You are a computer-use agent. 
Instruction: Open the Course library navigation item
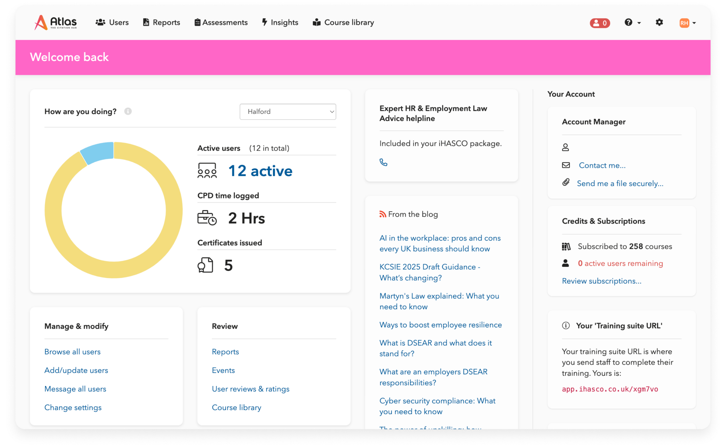pos(343,23)
